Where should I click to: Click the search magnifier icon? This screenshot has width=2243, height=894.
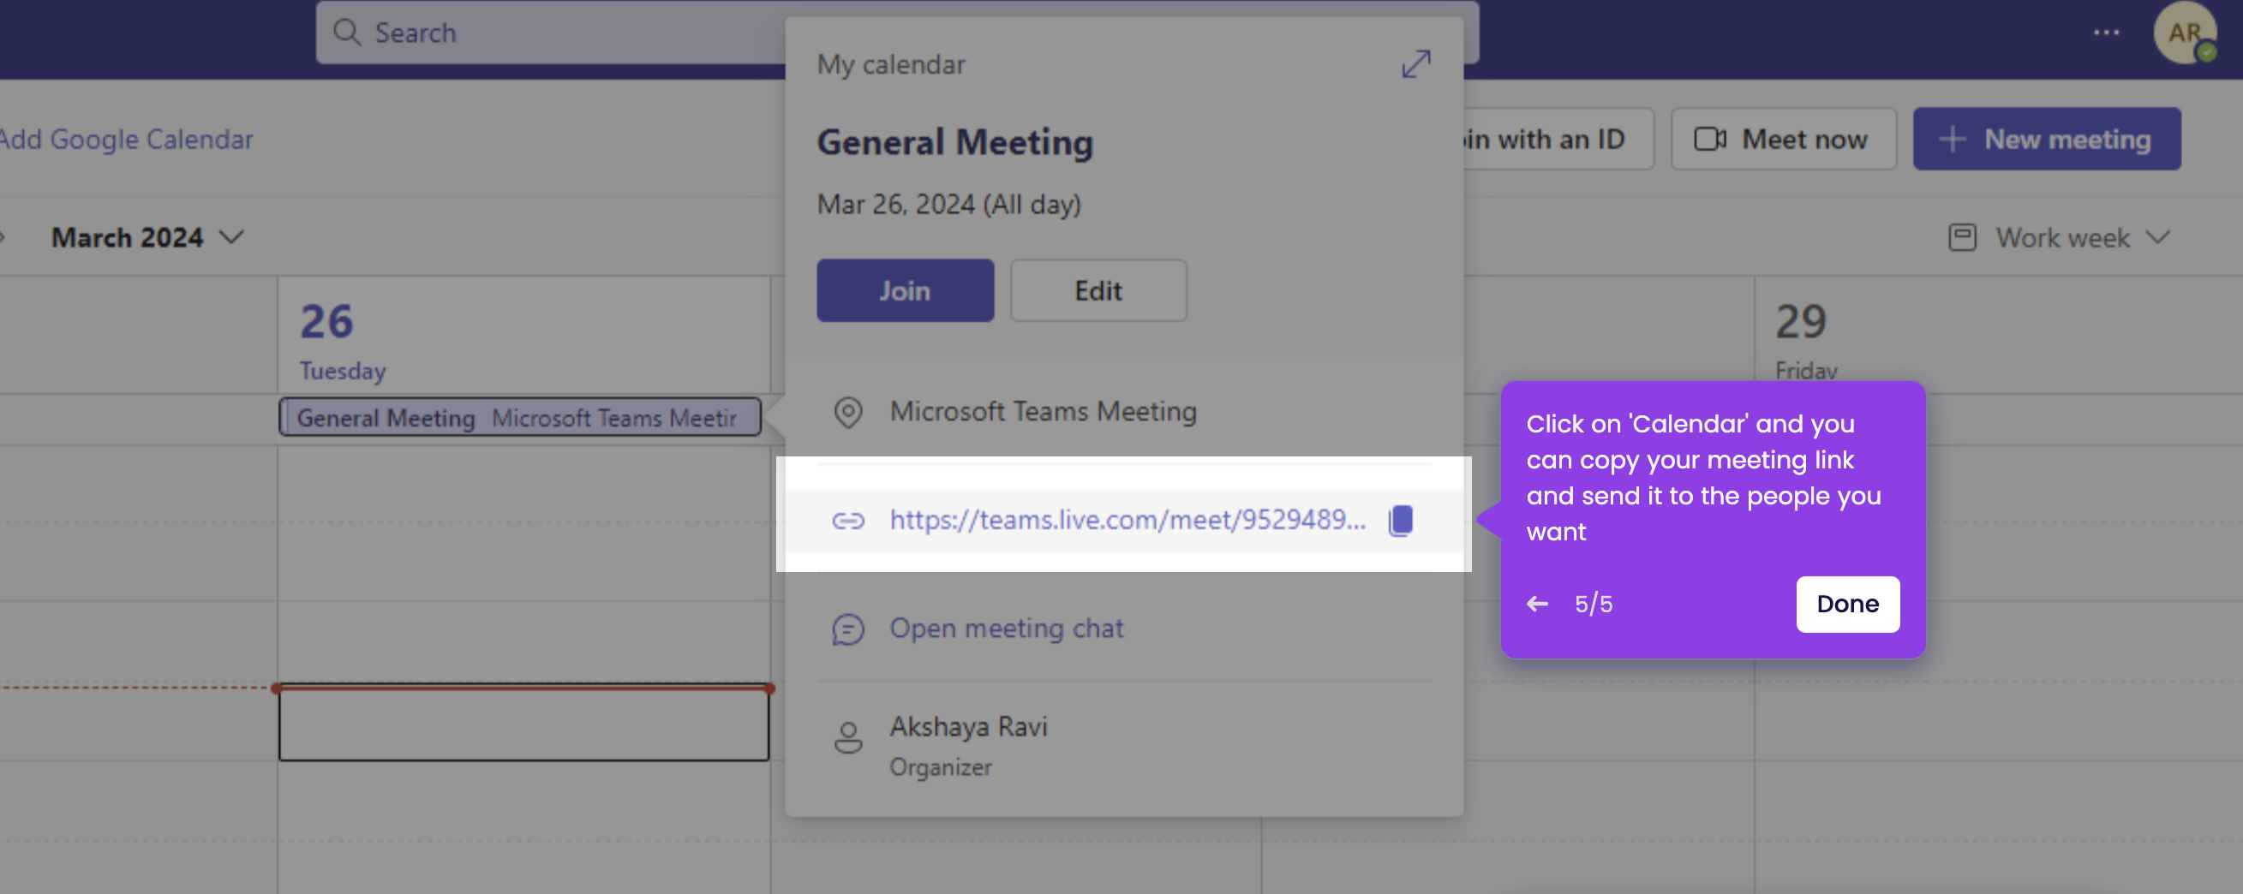tap(348, 33)
